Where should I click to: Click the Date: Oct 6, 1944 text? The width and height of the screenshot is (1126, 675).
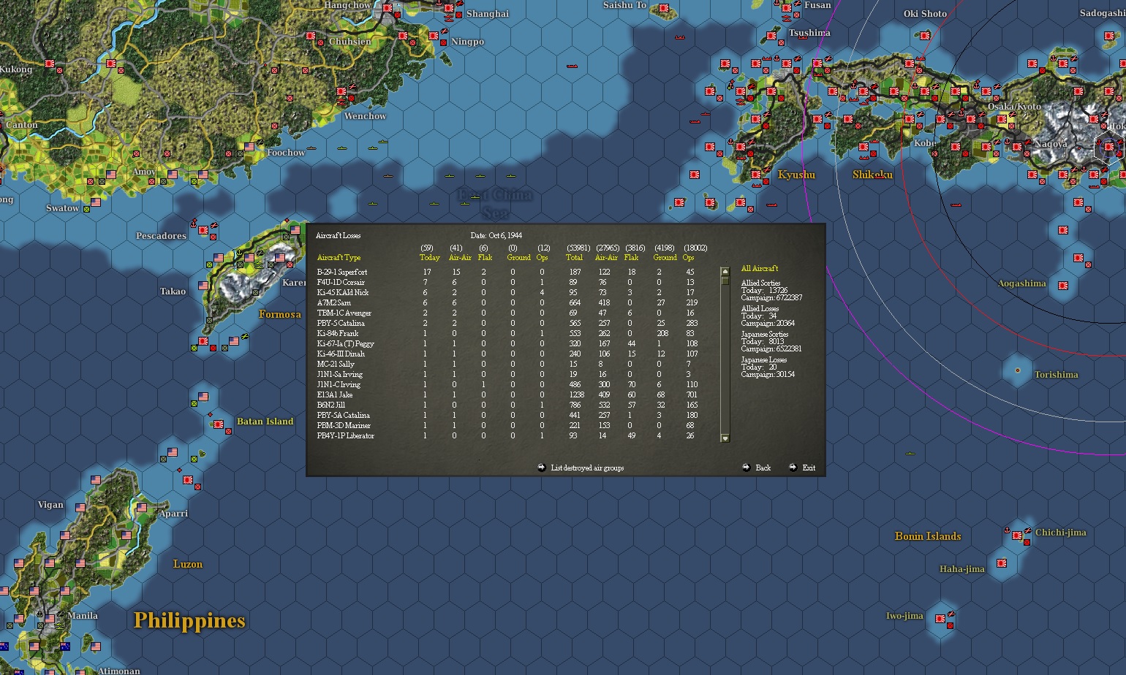496,235
